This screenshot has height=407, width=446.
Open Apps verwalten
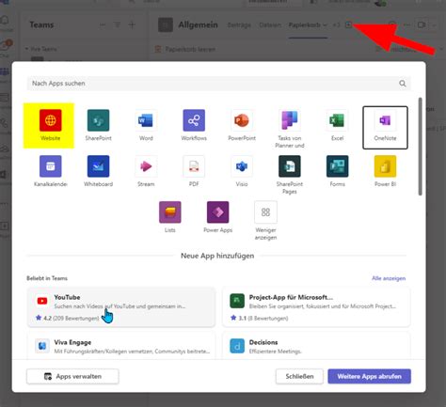pyautogui.click(x=72, y=376)
